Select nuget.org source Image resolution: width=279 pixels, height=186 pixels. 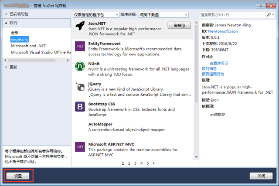tap(20, 39)
